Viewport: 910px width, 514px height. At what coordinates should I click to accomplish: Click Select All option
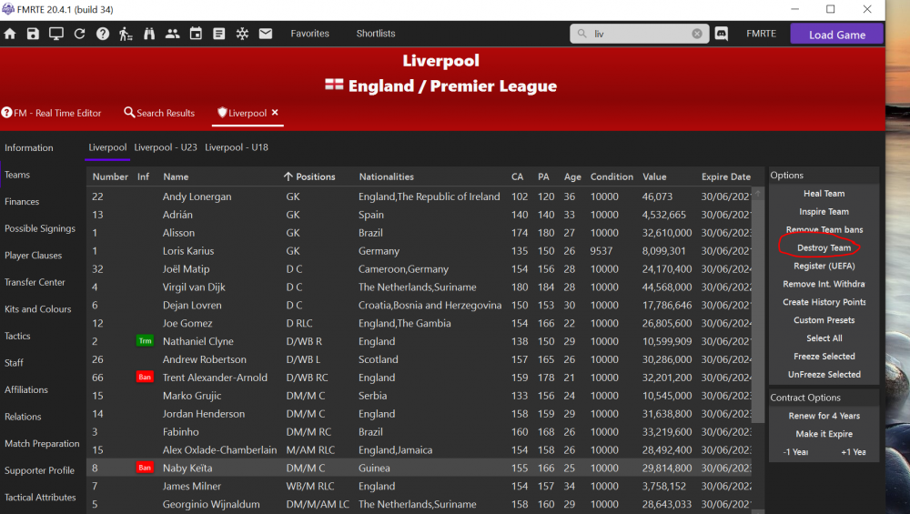point(824,338)
